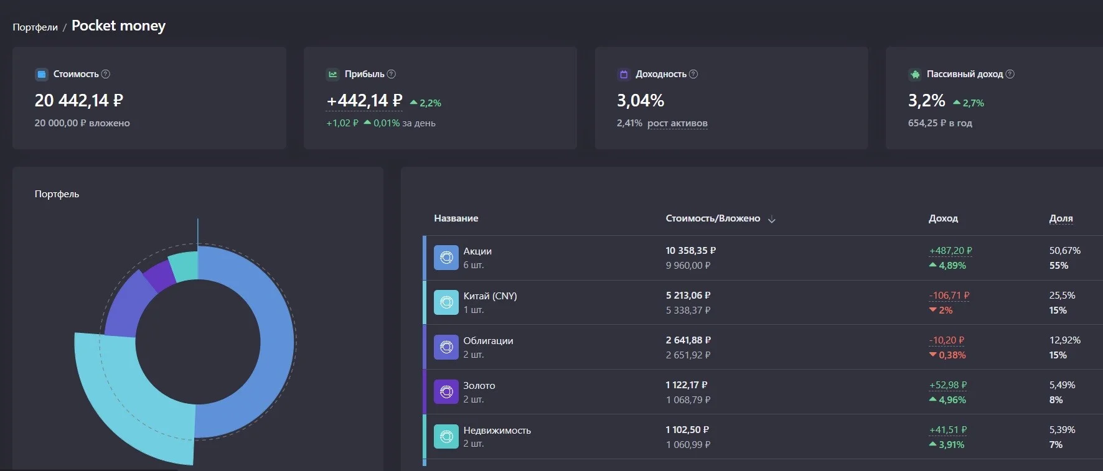The width and height of the screenshot is (1103, 471).
Task: Click the +41,51 ₽ income value
Action: [948, 430]
